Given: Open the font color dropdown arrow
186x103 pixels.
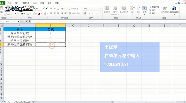Looking at the screenshot, I should [41, 13].
